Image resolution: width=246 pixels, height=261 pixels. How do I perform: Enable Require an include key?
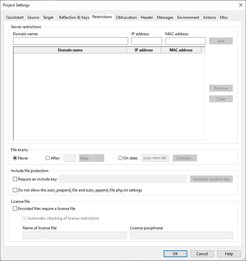tap(15, 179)
